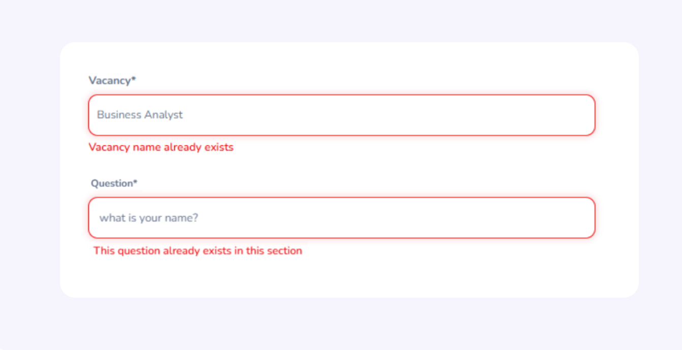
Task: Place cursor in 'Business Analyst' text
Action: 140,115
